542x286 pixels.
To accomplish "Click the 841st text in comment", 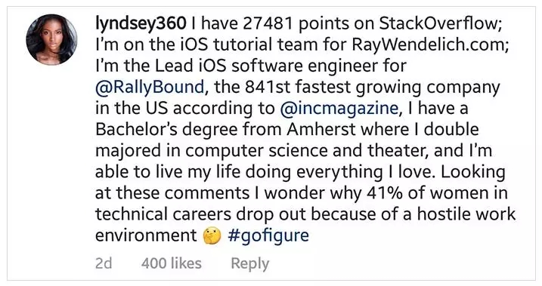I will click(268, 88).
